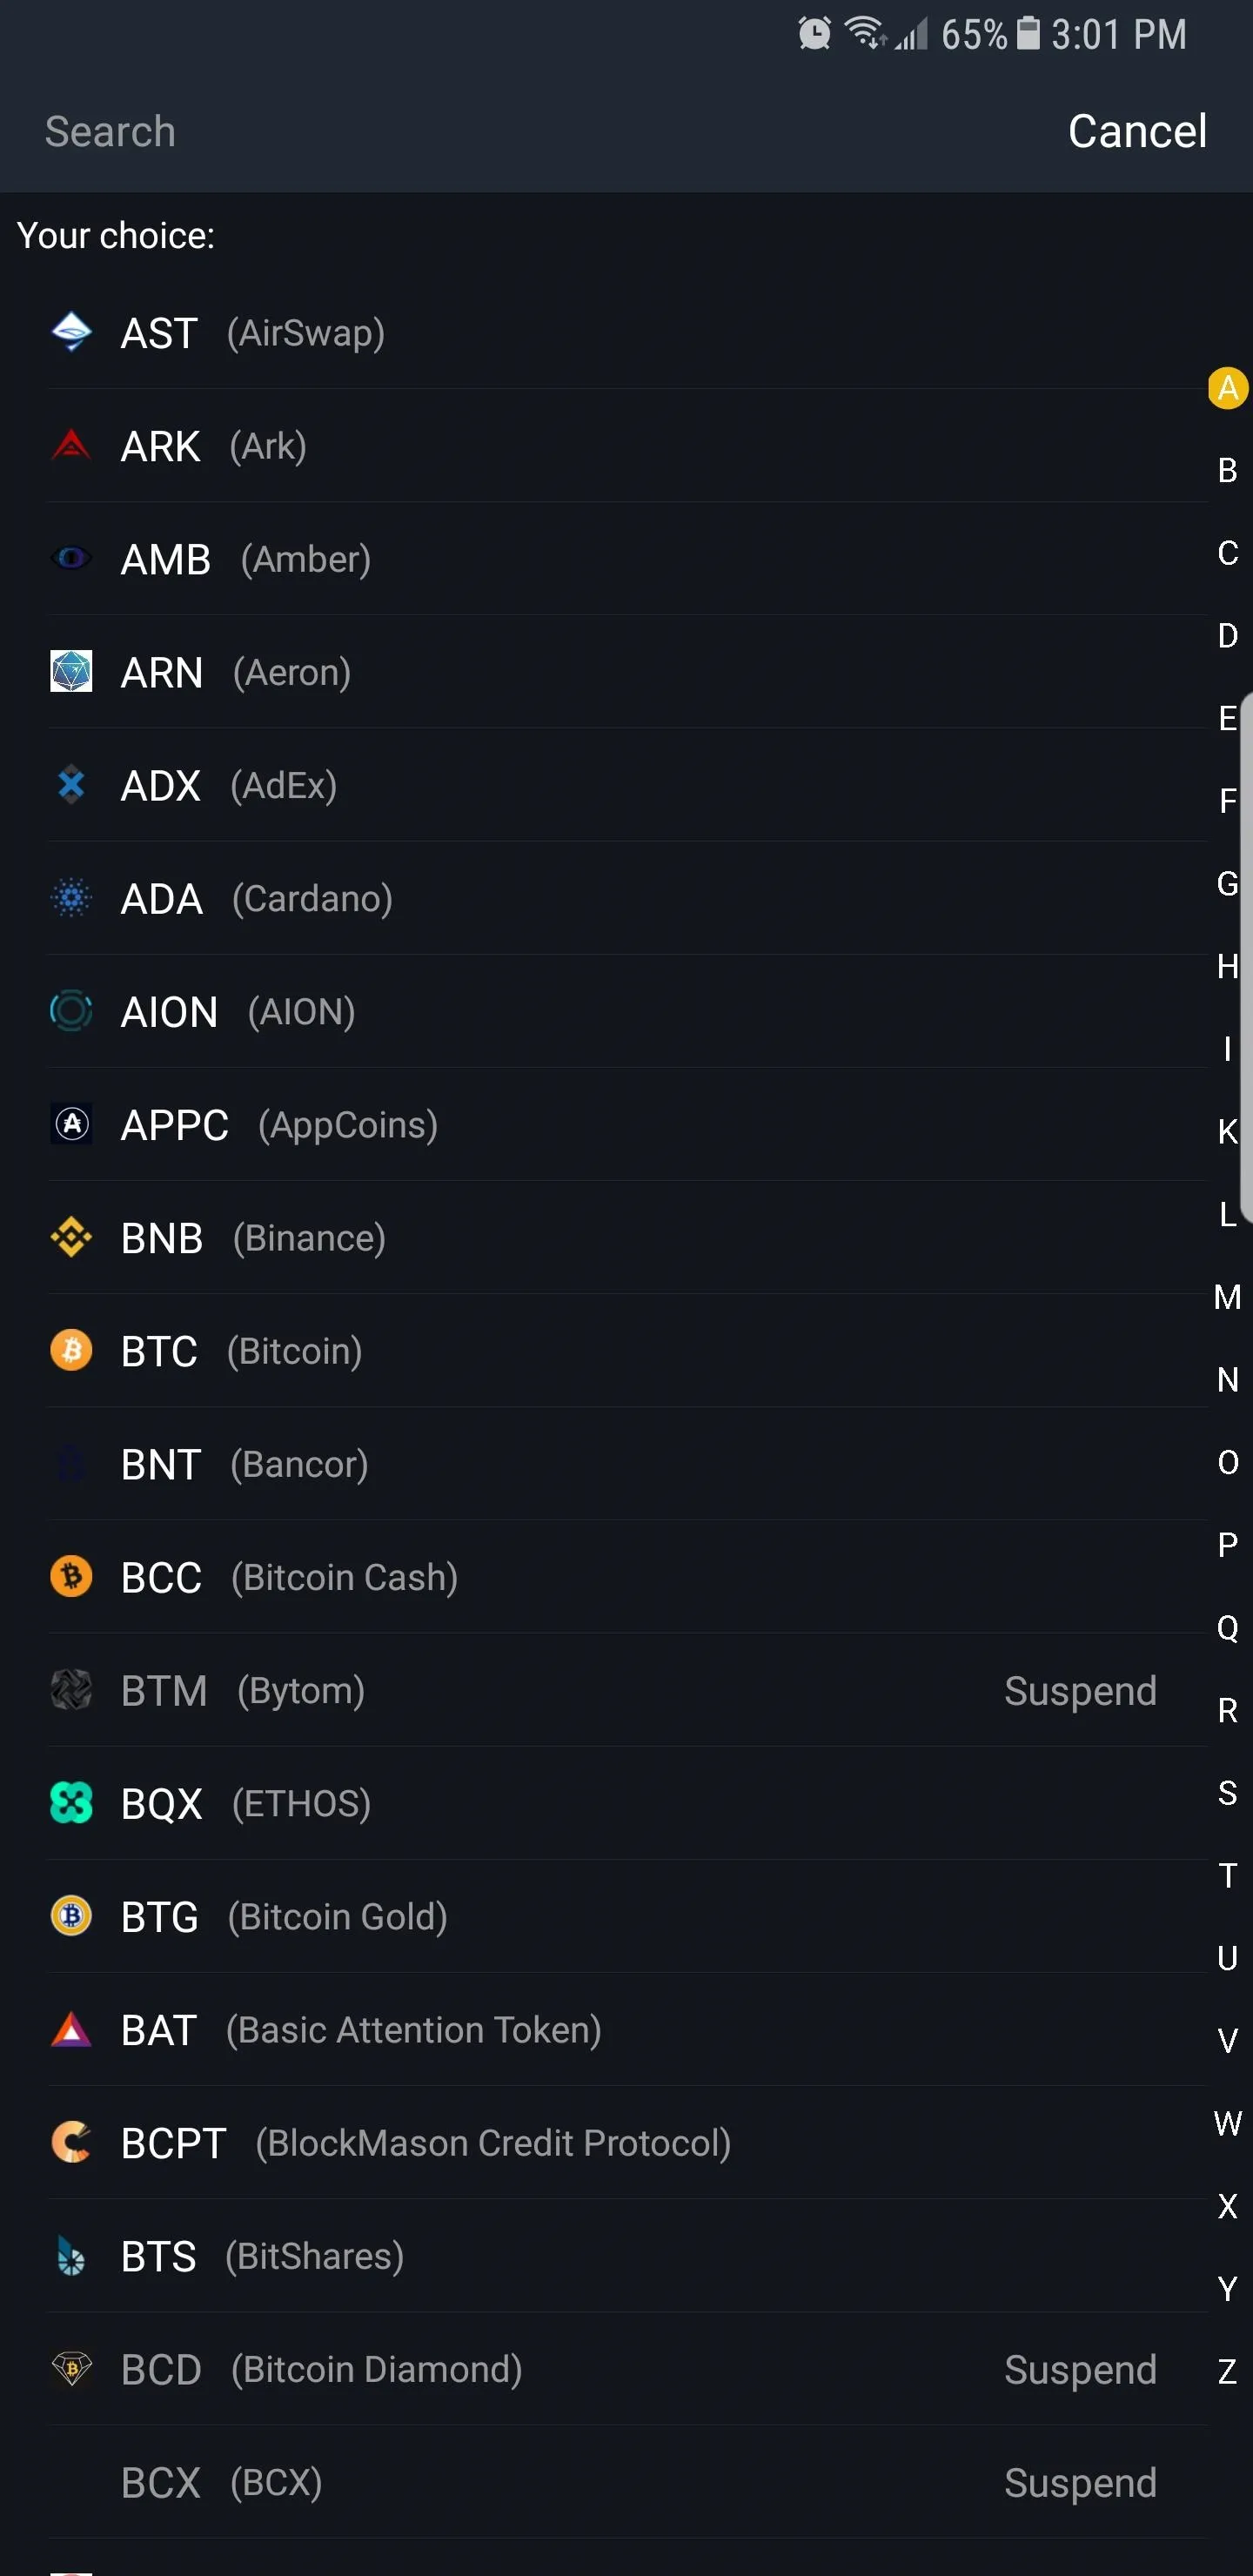The height and width of the screenshot is (2576, 1253).
Task: Select the green ETHOS BQX icon
Action: click(x=71, y=1803)
